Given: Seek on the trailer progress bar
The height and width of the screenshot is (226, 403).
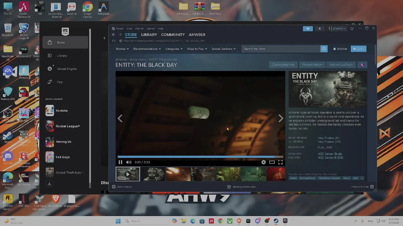Looking at the screenshot, I should pyautogui.click(x=200, y=157).
